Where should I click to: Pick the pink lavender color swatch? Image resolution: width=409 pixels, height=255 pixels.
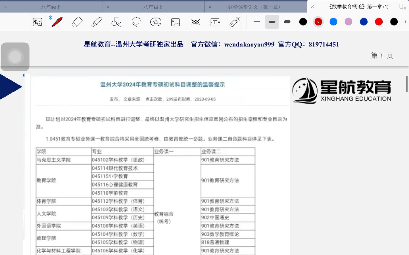pyautogui.click(x=349, y=22)
